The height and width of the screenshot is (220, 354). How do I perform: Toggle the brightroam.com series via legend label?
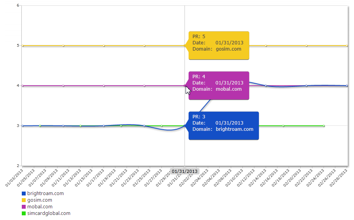coord(46,194)
